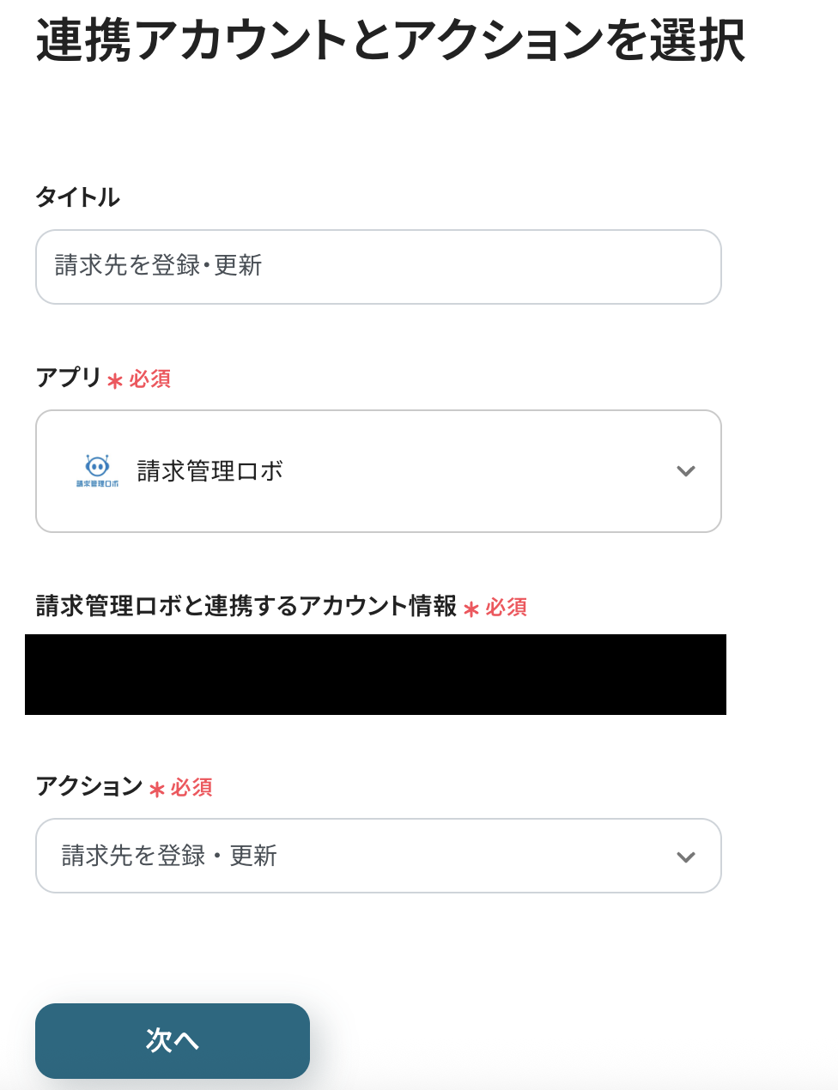Click the red asterisk beside アクション label
Screen dimensions: 838x1090
tap(156, 789)
